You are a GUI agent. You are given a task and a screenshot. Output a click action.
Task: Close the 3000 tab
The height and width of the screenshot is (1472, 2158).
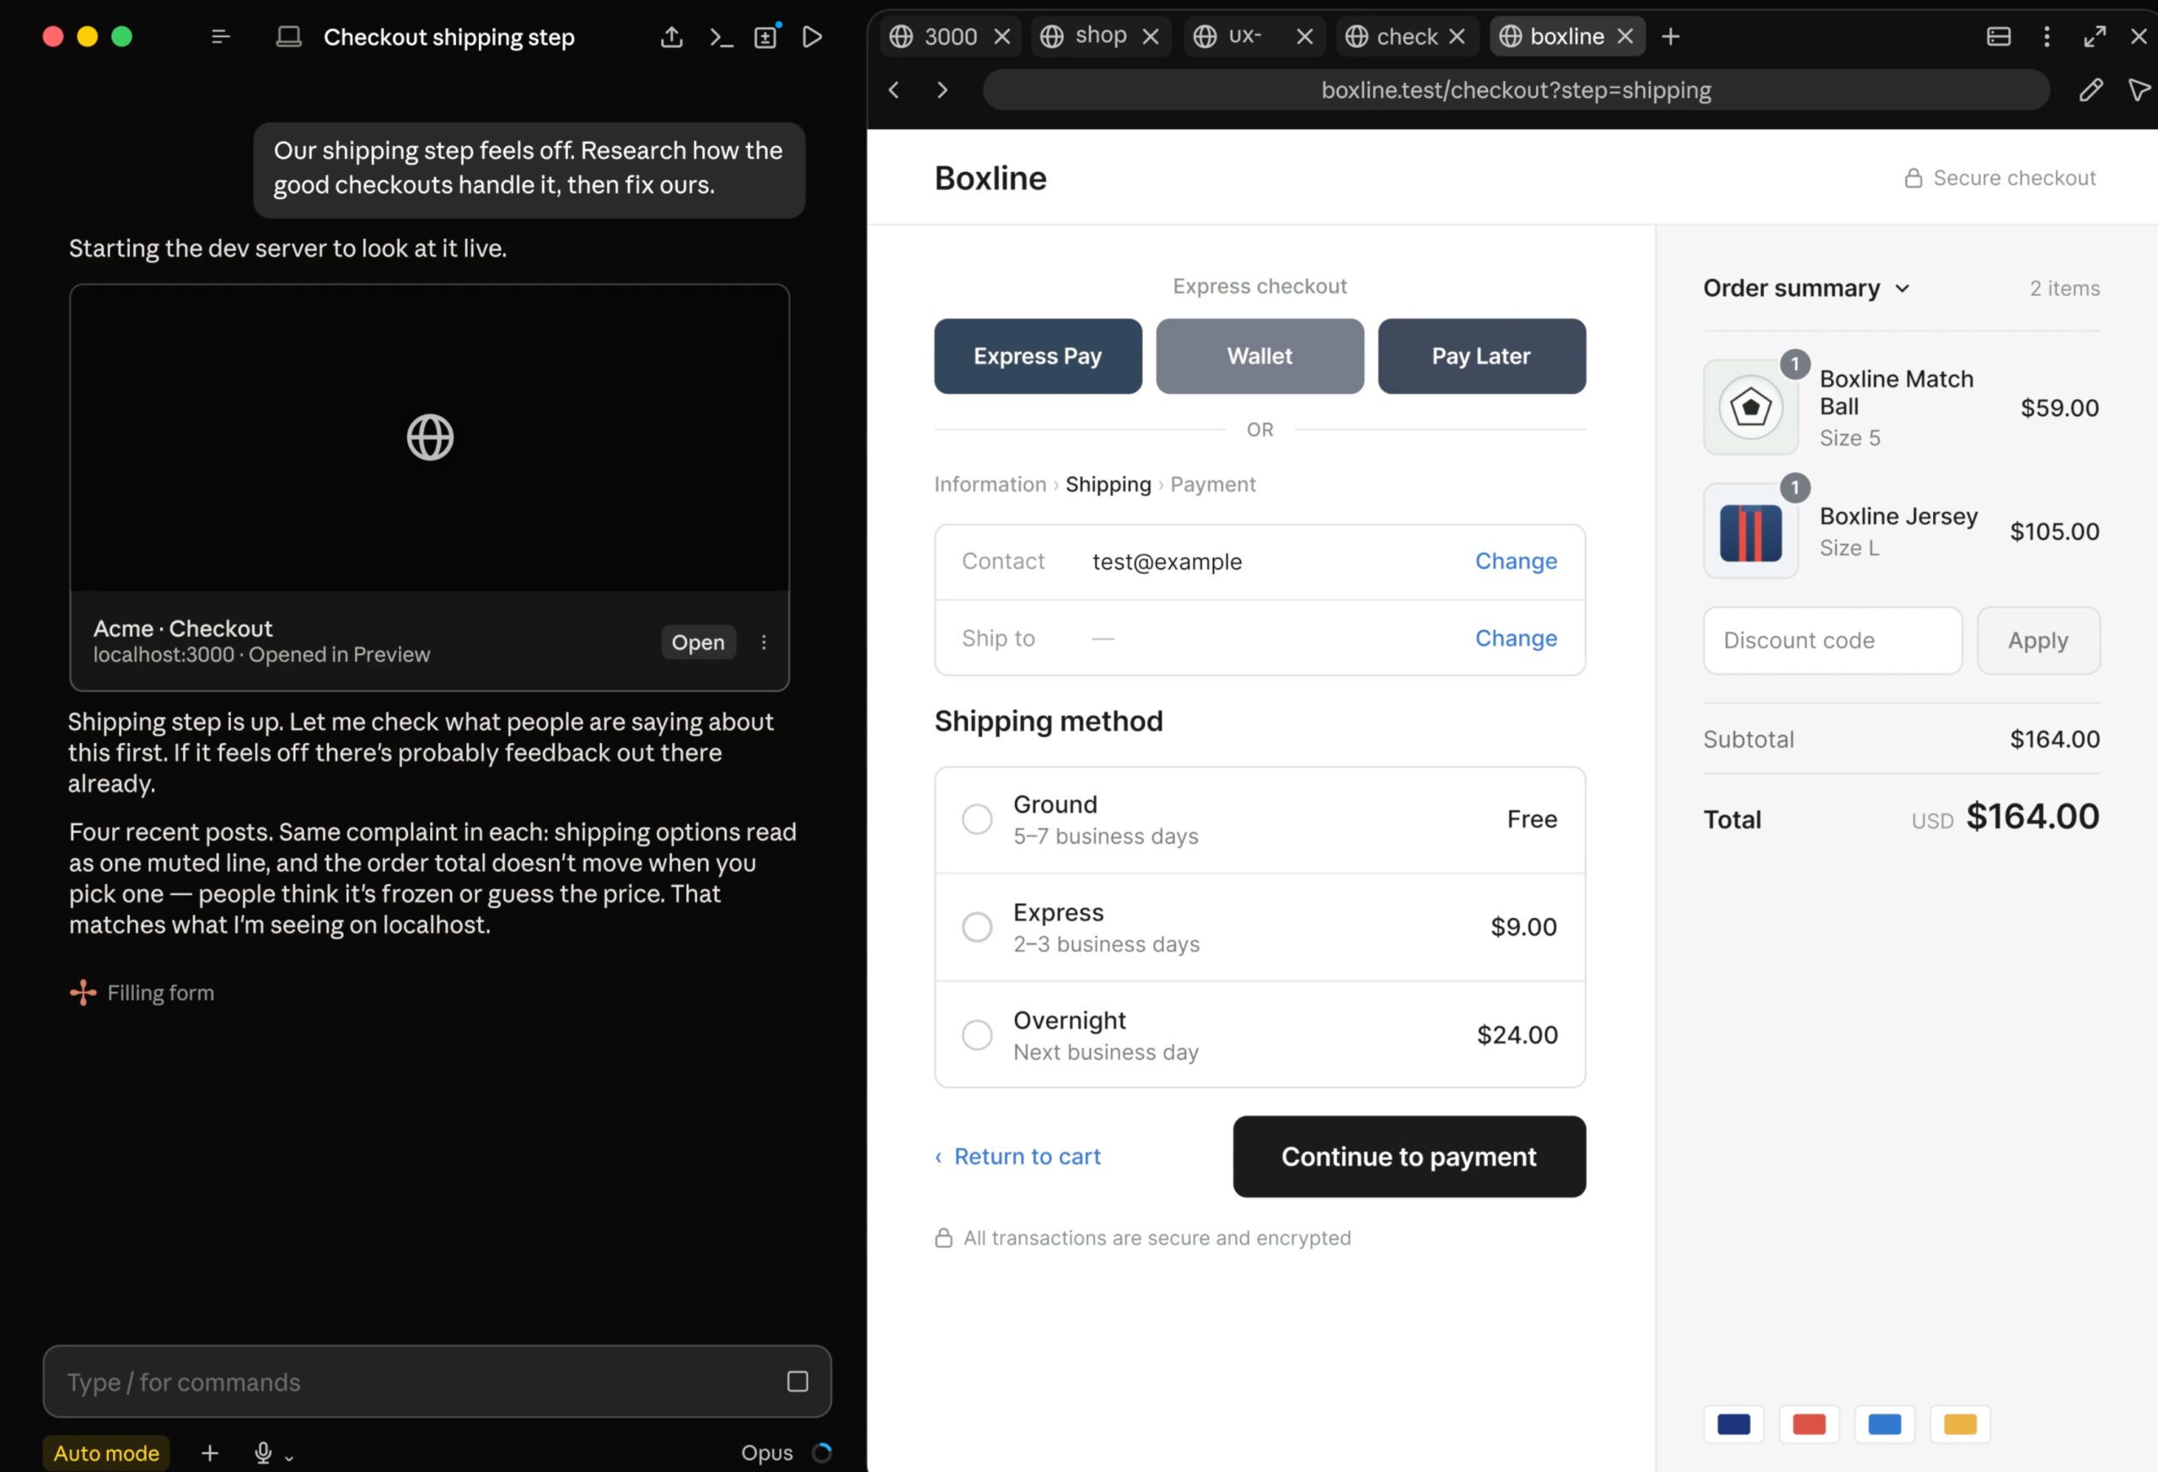[1002, 36]
